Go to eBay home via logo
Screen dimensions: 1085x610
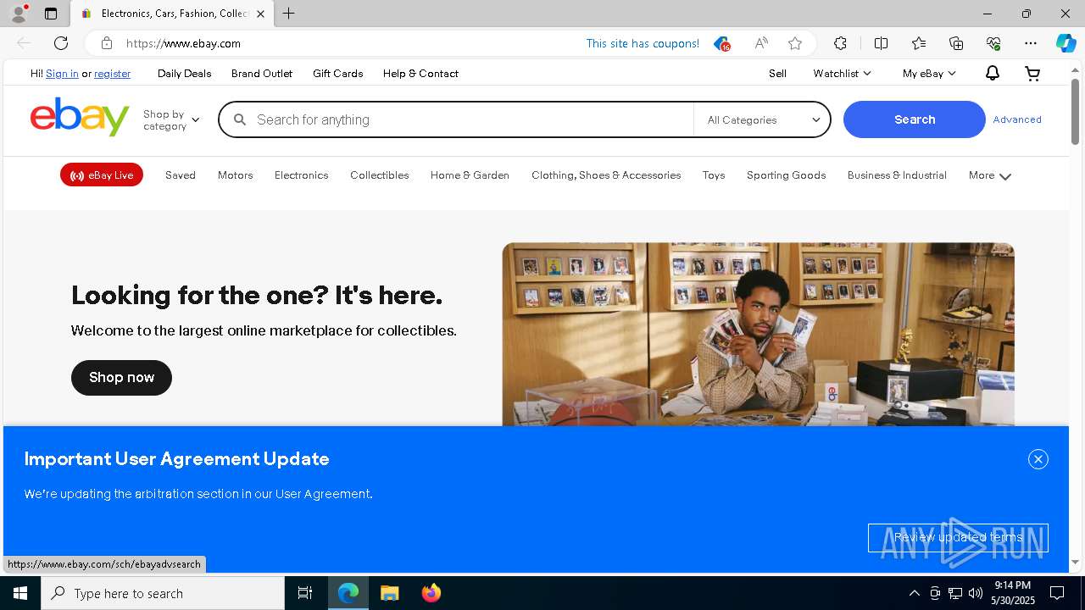click(x=80, y=117)
